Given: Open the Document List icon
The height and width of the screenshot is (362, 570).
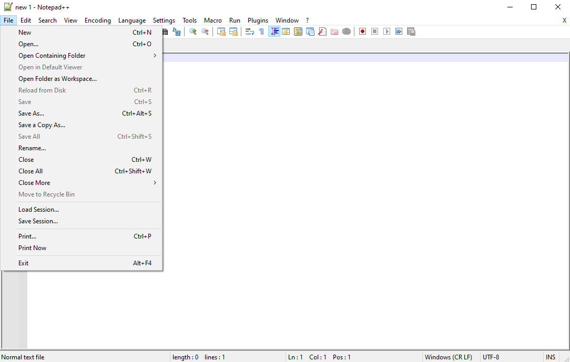Looking at the screenshot, I should click(x=310, y=32).
